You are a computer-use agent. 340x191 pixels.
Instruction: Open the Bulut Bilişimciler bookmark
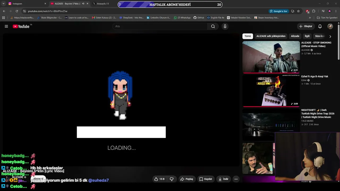click(50, 18)
